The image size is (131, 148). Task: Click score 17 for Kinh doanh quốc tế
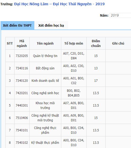[x=96, y=81]
